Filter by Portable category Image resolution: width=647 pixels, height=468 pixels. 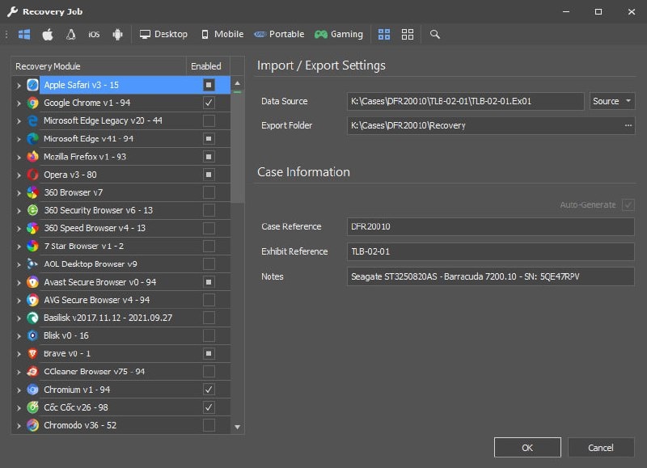point(279,34)
